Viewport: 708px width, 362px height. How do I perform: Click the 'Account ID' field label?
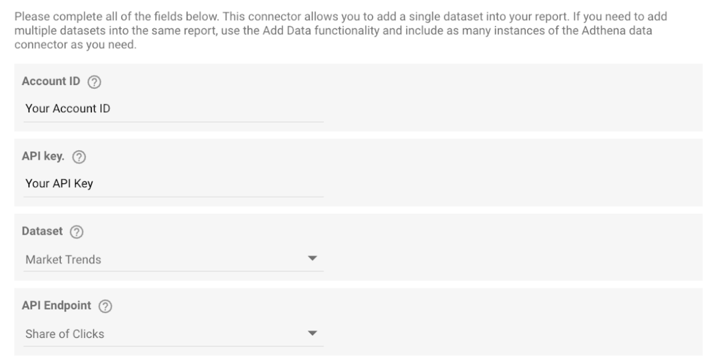51,81
